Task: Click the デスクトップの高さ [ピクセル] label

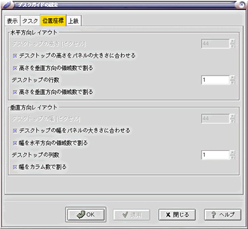Action: [48, 43]
